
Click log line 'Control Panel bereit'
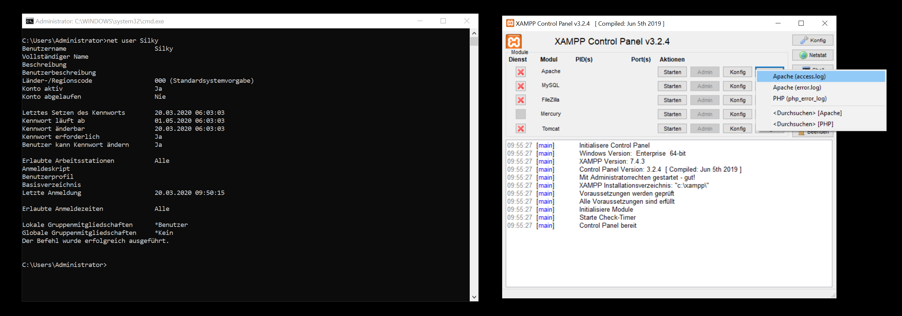608,226
